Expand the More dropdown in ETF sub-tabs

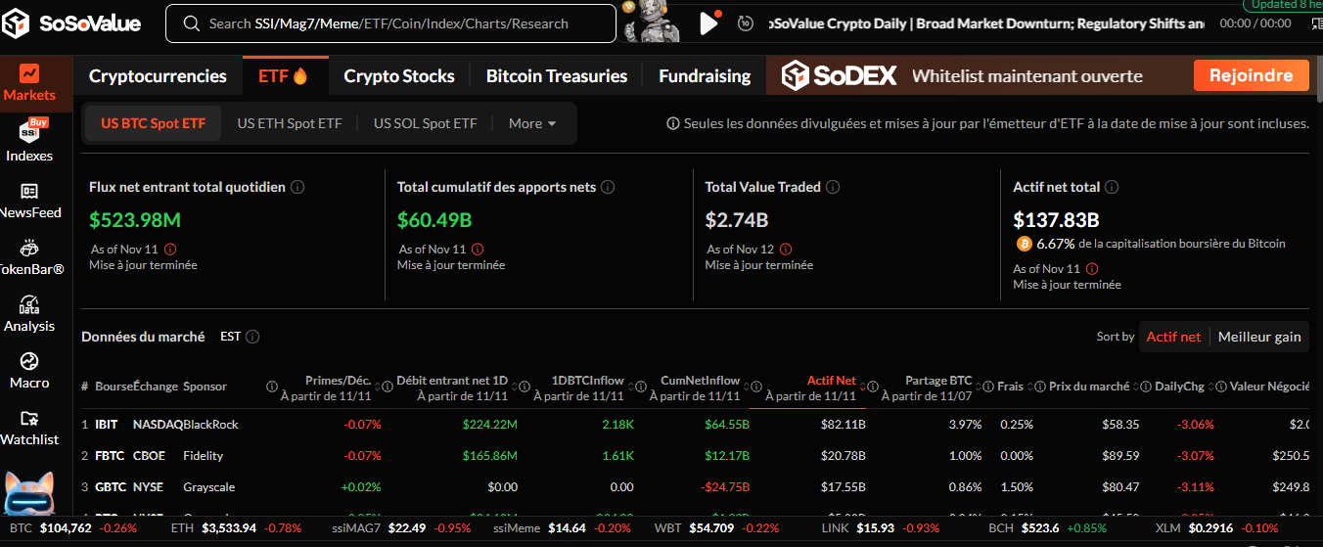point(532,123)
